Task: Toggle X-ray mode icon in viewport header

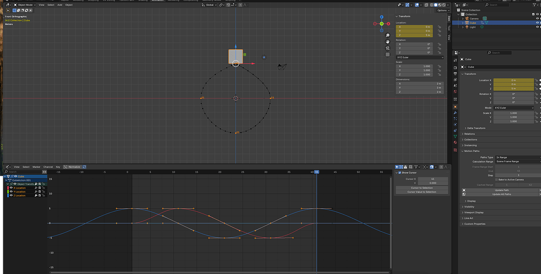Action: click(x=427, y=5)
